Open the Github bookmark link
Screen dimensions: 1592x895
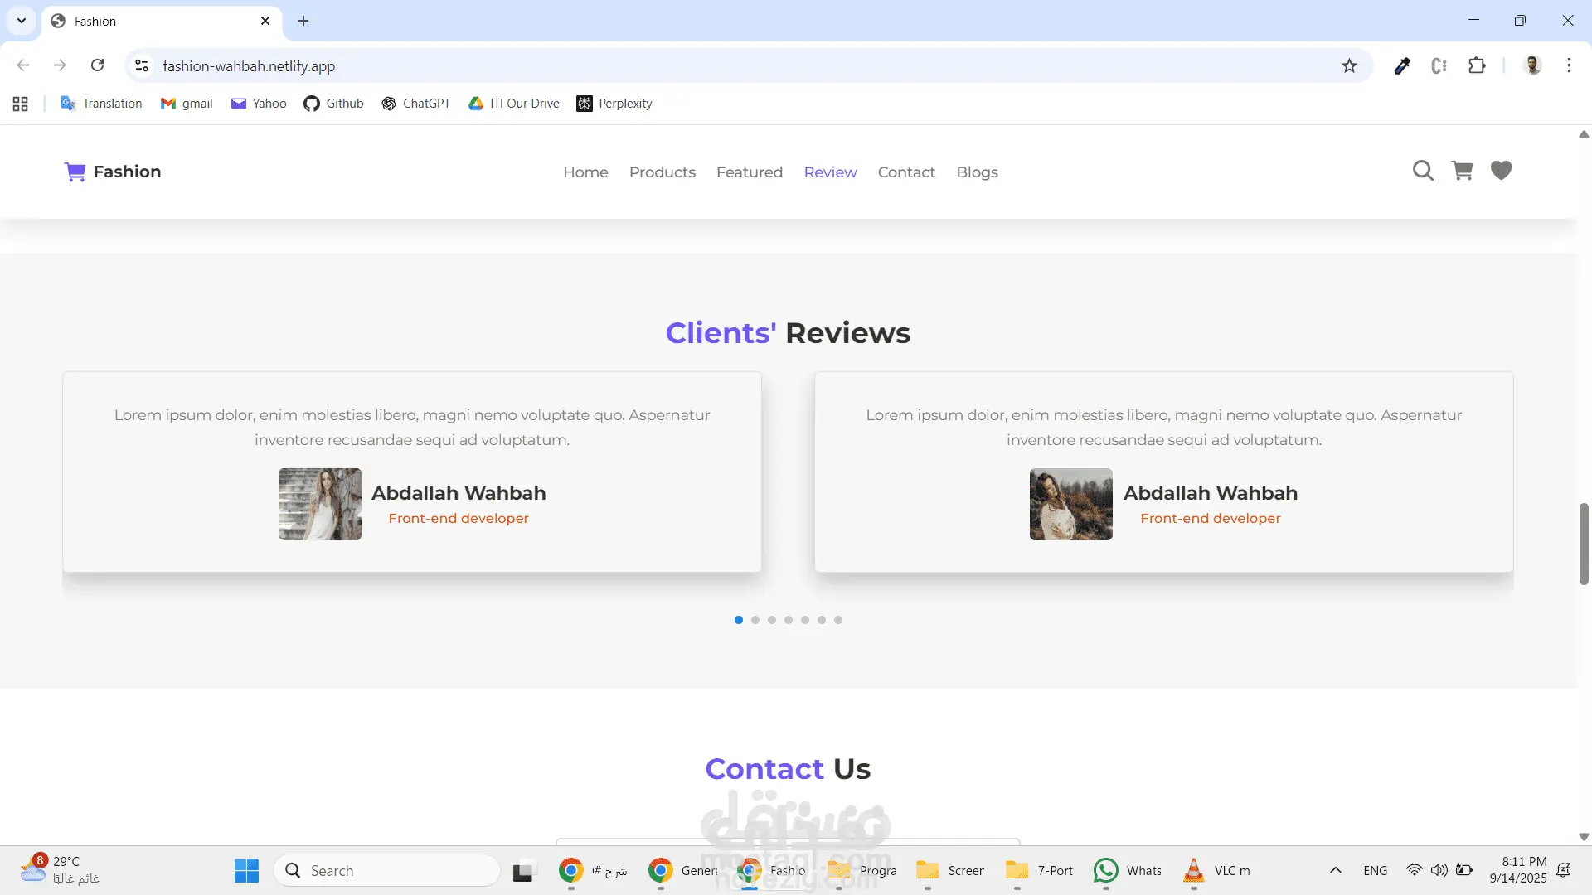[x=333, y=104]
